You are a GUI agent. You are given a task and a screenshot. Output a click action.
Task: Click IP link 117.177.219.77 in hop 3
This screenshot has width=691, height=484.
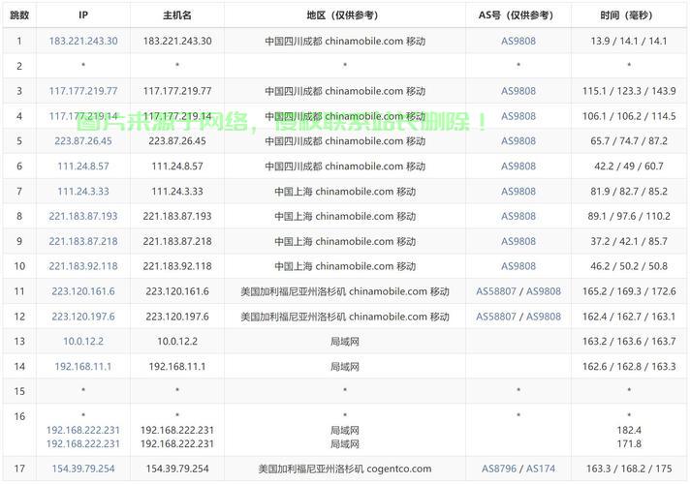(83, 91)
